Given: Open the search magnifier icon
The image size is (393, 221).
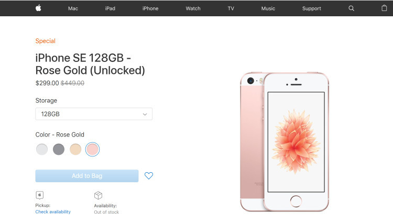Looking at the screenshot, I should [x=351, y=8].
